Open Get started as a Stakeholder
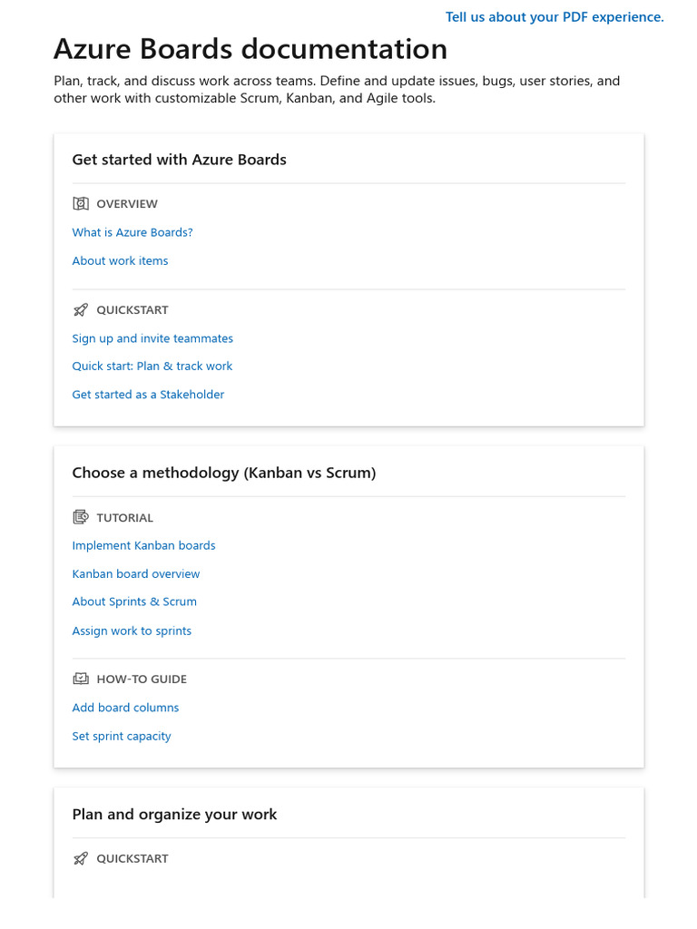697x929 pixels. 148,395
